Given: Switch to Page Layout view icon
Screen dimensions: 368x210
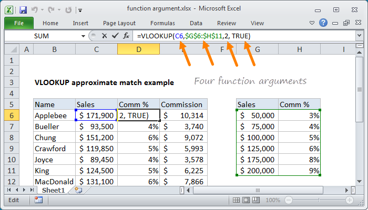Looking at the screenshot, I should pyautogui.click(x=246, y=200).
